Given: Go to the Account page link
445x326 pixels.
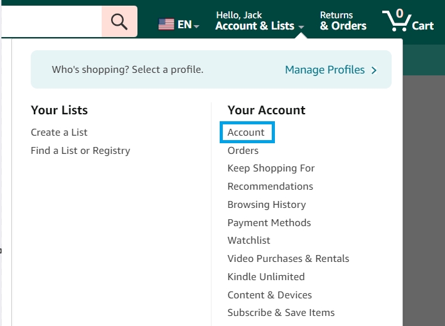Looking at the screenshot, I should pos(246,133).
